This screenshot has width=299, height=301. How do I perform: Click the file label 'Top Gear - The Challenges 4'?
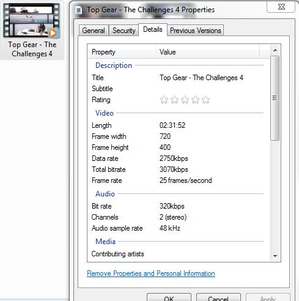32,49
